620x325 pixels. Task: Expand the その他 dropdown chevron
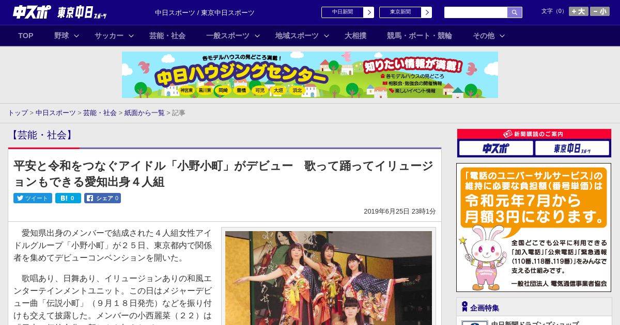[502, 36]
